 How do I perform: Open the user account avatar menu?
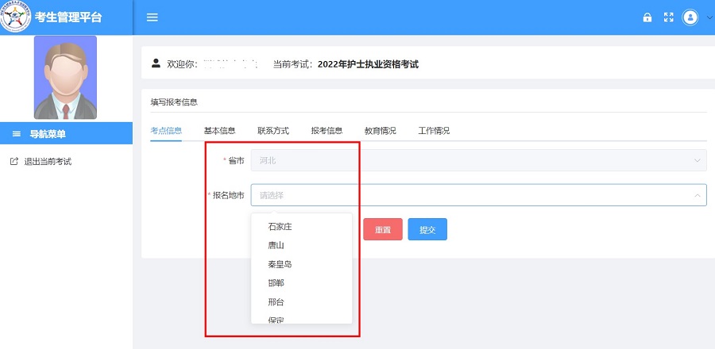click(x=690, y=17)
